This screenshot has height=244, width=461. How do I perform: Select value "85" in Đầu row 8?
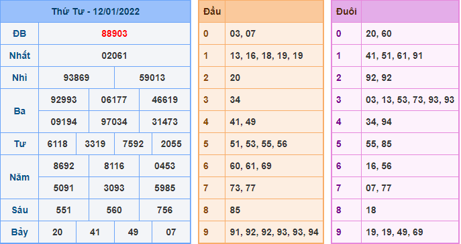point(236,210)
